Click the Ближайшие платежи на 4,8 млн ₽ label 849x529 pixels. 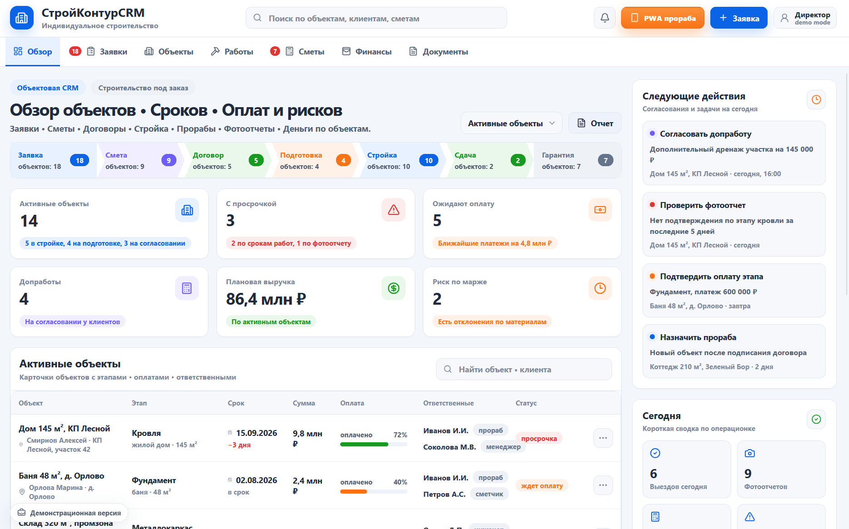[x=495, y=243]
